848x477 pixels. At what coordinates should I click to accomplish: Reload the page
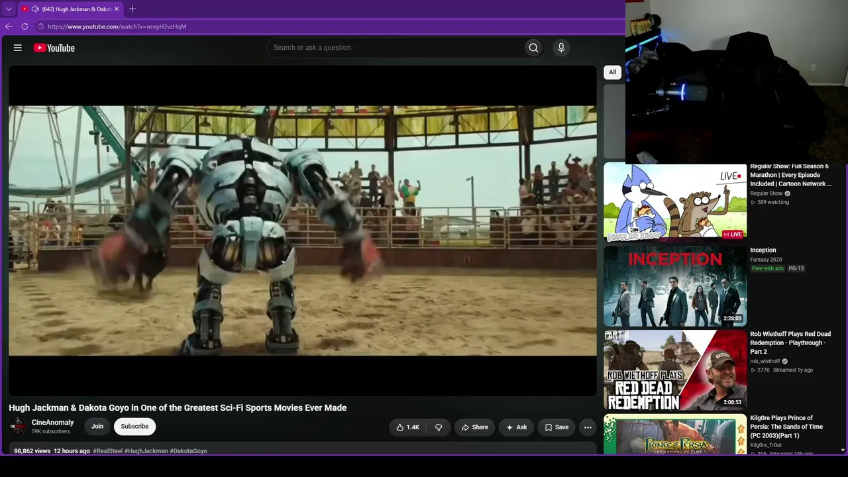coord(25,26)
